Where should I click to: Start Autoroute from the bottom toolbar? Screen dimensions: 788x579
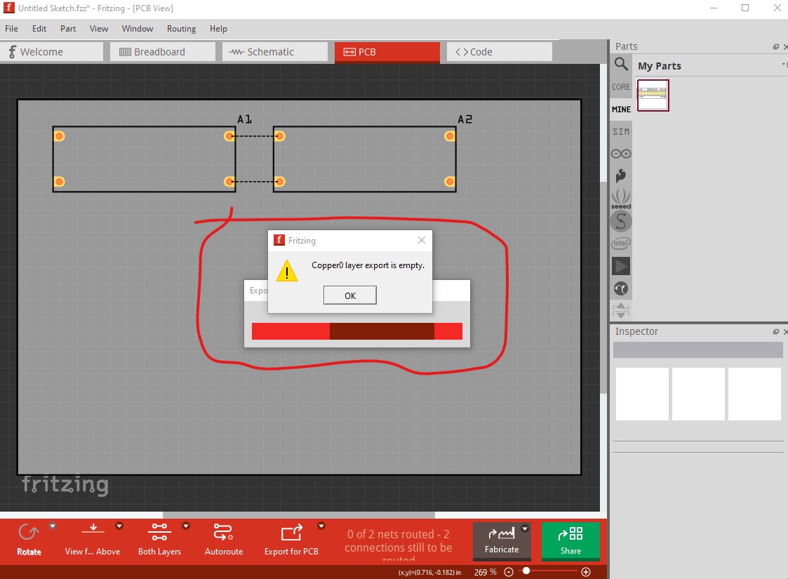point(224,539)
